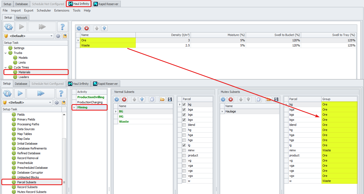The width and height of the screenshot is (364, 194).
Task: Click the refresh icon in the setup toolbar
Action: (x=9, y=27)
